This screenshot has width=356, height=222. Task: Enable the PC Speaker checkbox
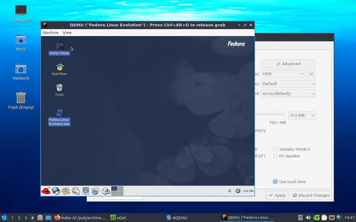tap(275, 156)
